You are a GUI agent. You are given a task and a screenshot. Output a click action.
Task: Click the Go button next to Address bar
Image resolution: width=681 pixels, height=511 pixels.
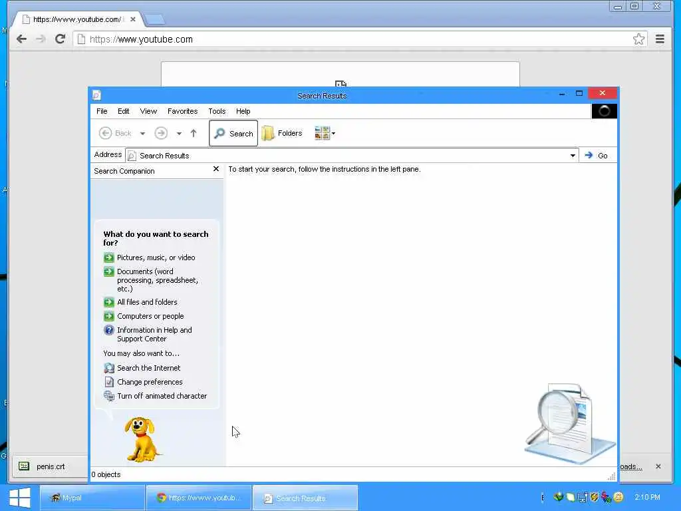[597, 156]
